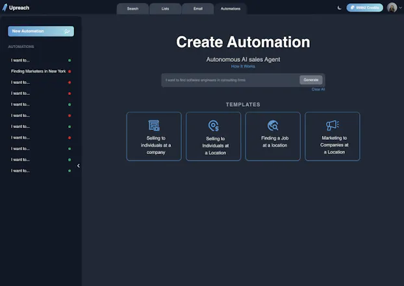
Task: Expand the dropdown arrow beside the avatar
Action: pos(400,8)
